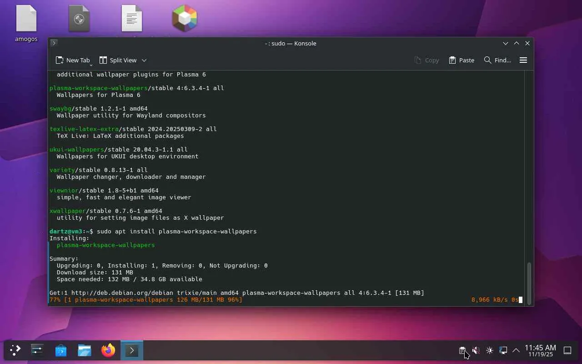
Task: Open the clock showing 11:45 AM
Action: coord(540,350)
